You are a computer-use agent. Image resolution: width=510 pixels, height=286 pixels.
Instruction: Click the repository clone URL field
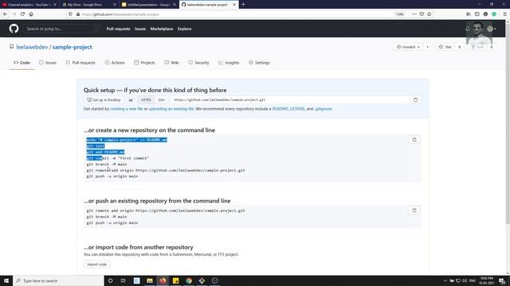pos(290,100)
